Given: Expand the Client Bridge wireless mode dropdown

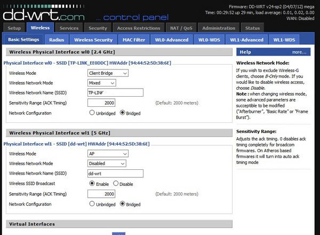Looking at the screenshot, I should pyautogui.click(x=108, y=73).
